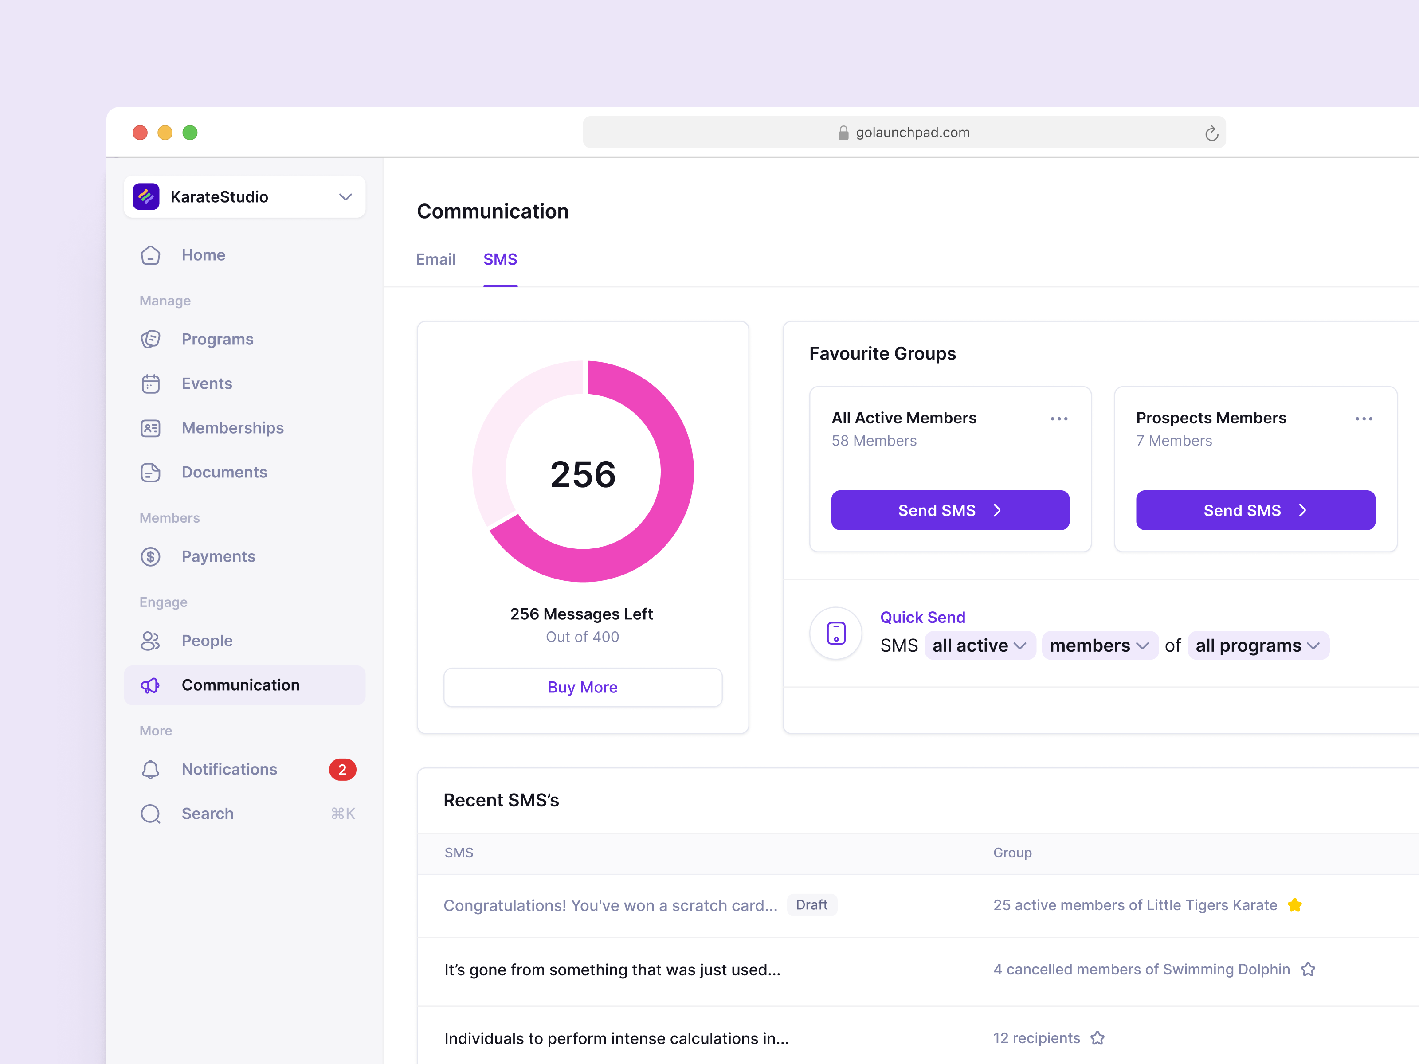Click the People icon in sidebar
Image resolution: width=1419 pixels, height=1064 pixels.
pos(150,641)
